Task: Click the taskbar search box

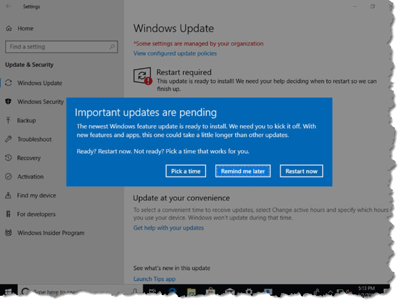Action: tap(80, 292)
